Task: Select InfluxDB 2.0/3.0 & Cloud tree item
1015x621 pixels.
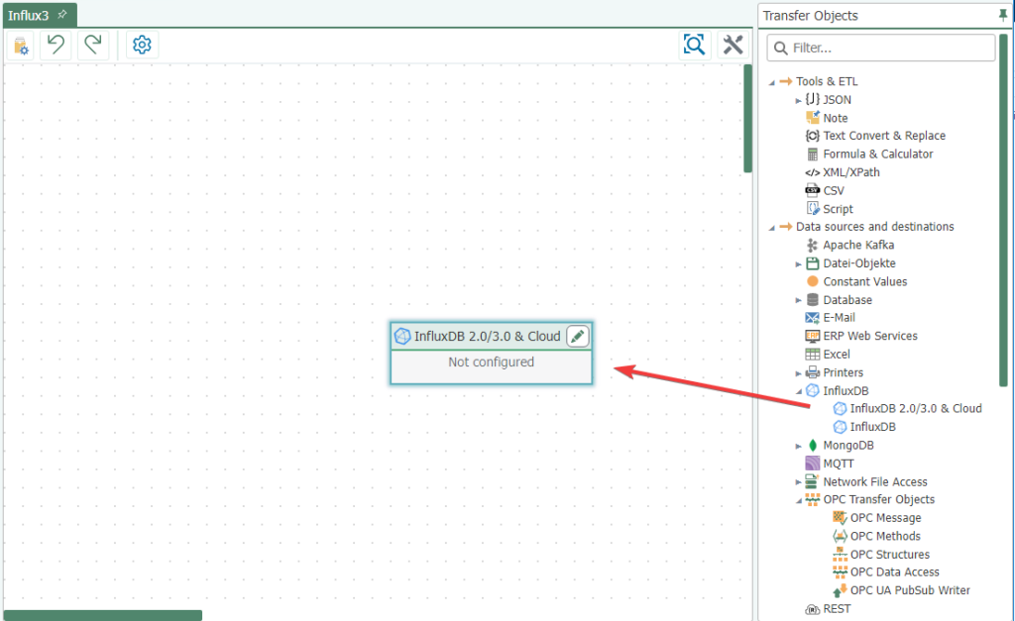Action: 915,408
